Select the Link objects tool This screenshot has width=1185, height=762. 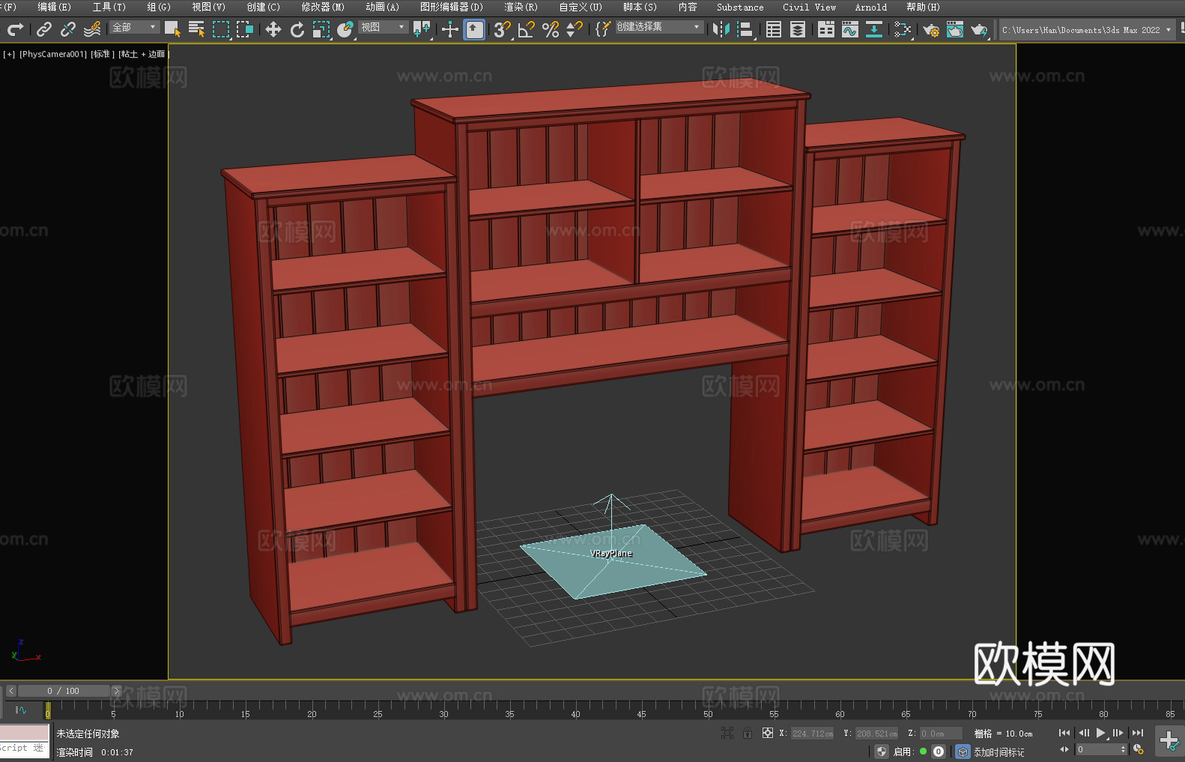point(44,29)
